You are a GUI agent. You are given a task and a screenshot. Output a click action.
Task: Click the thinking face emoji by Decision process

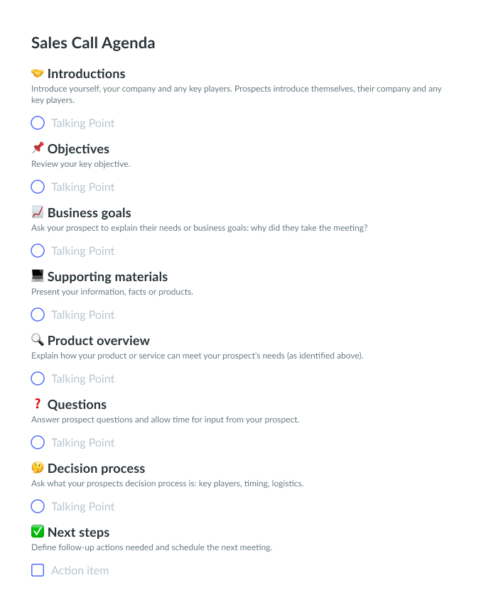(x=38, y=468)
